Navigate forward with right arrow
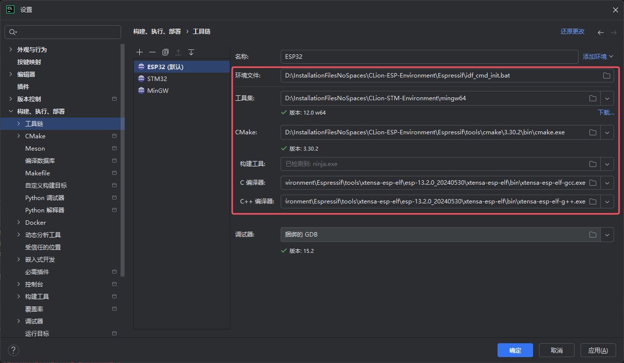Viewport: 624px width, 363px height. click(x=613, y=33)
